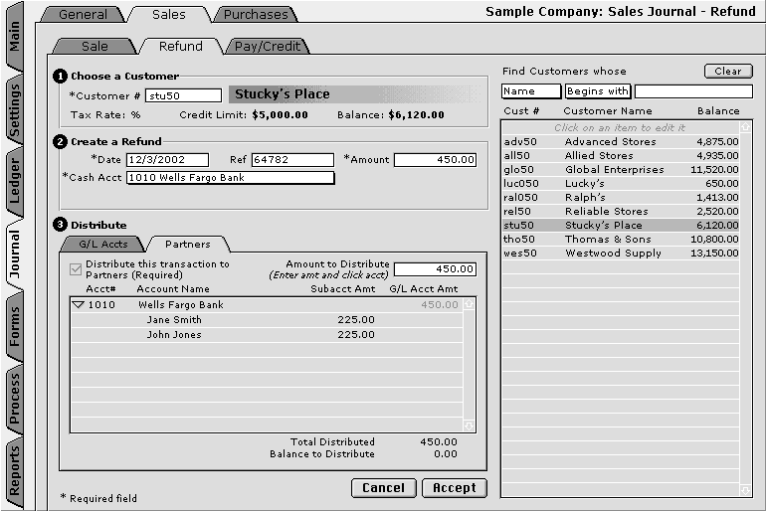The height and width of the screenshot is (511, 766).
Task: Click the Accept button
Action: pos(455,487)
